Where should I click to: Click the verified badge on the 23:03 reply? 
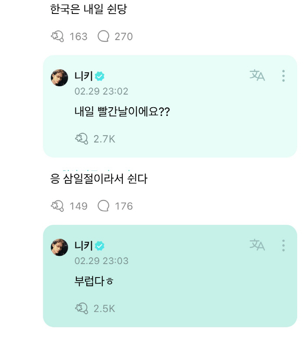(x=100, y=246)
